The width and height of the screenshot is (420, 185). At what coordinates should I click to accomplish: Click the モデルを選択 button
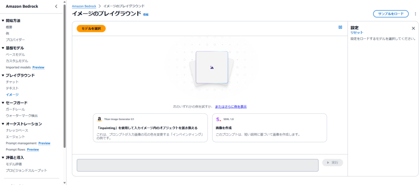[x=91, y=28]
